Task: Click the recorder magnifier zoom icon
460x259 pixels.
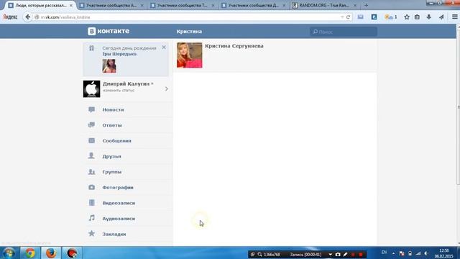Action: [259, 254]
